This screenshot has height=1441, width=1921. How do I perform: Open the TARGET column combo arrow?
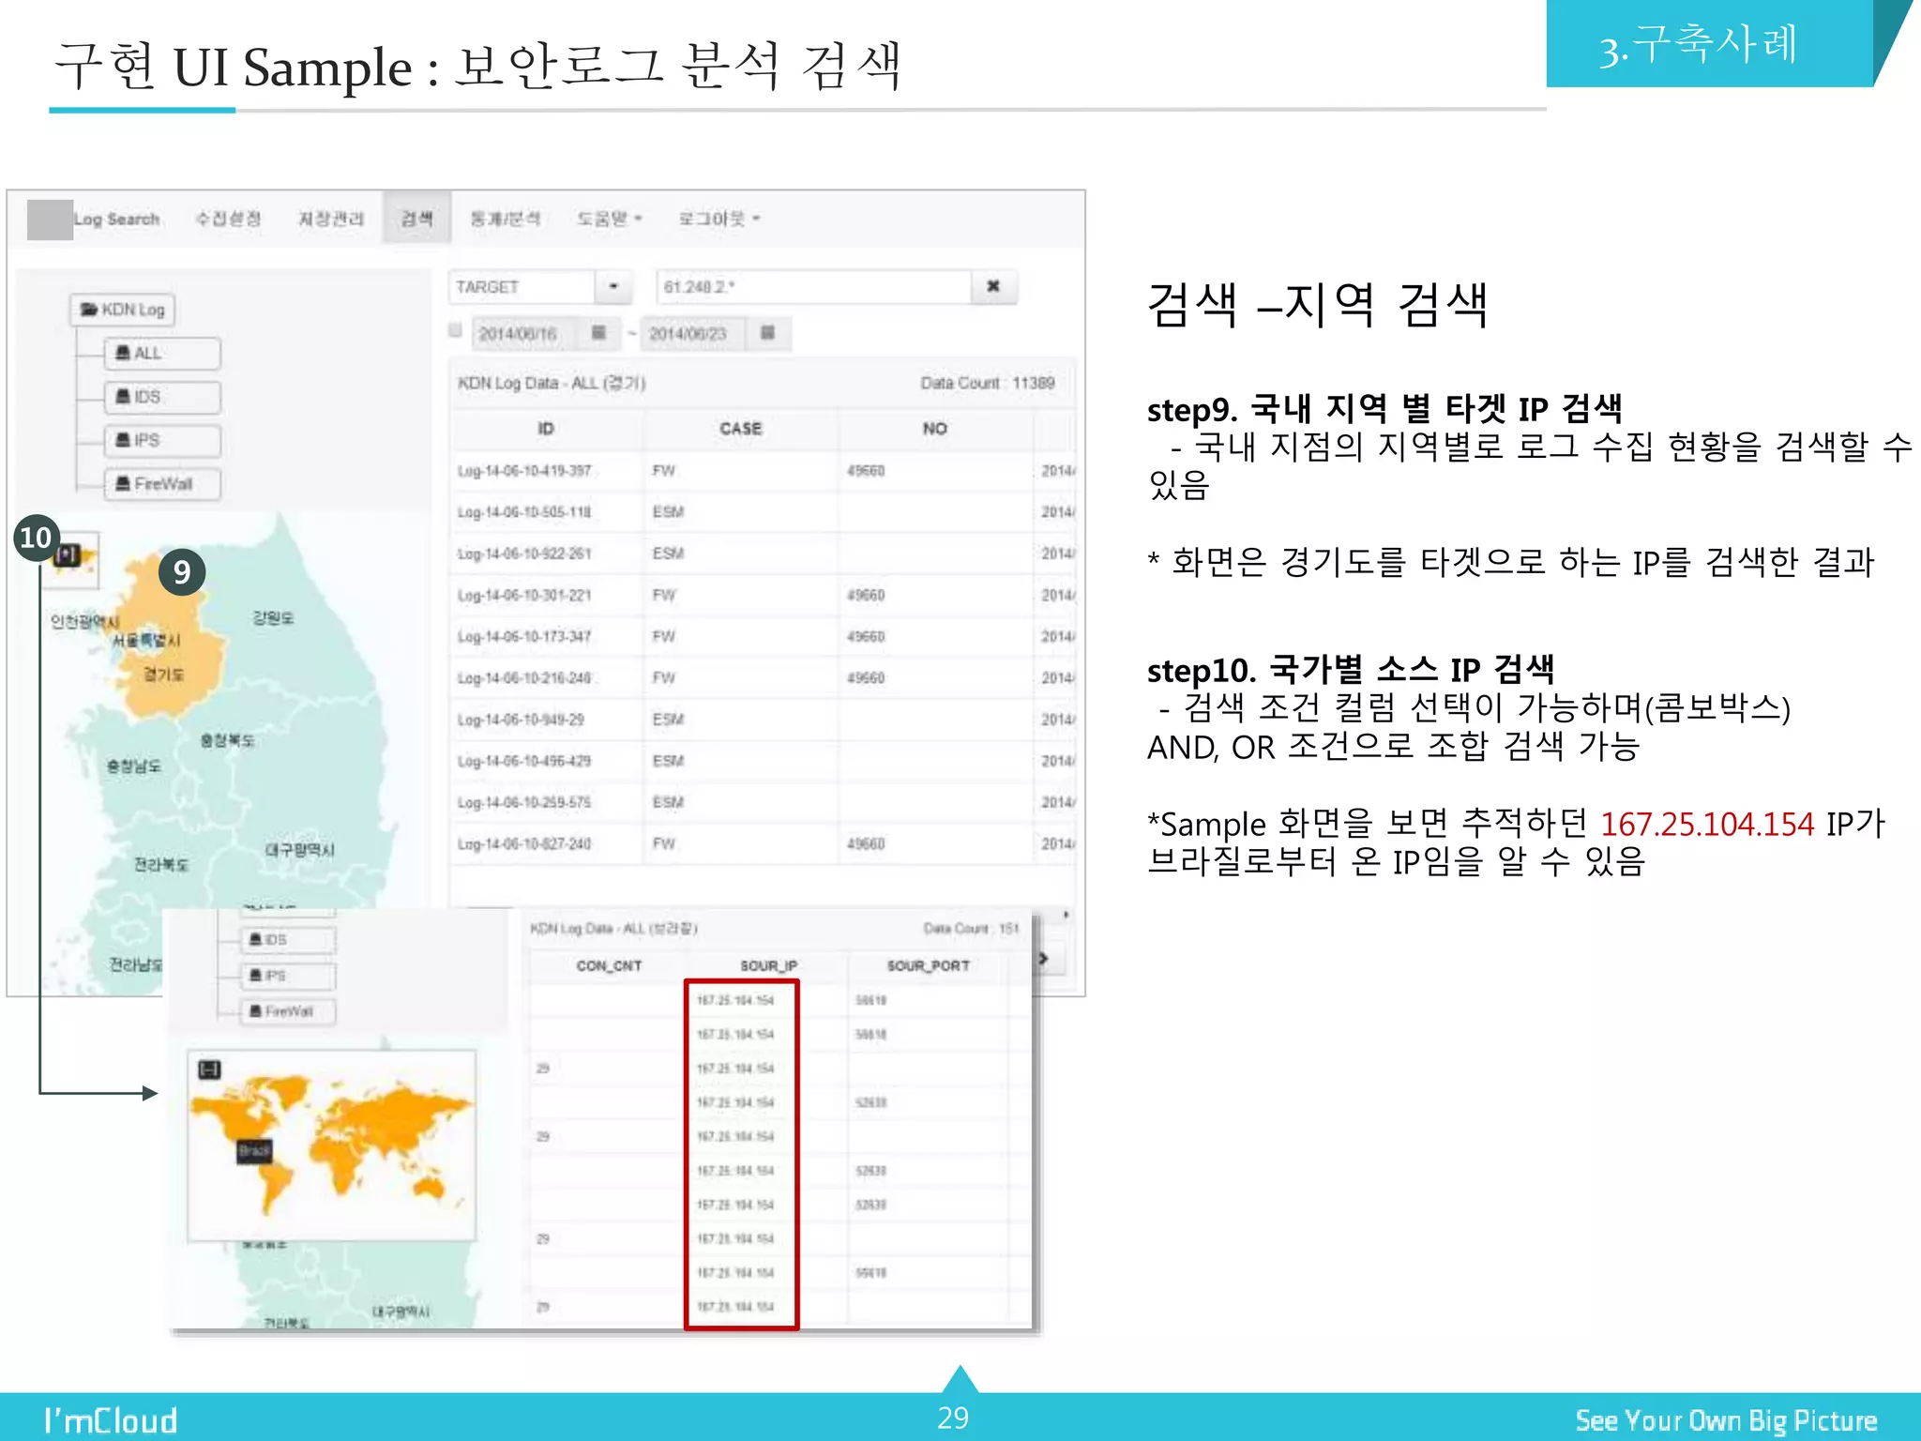click(614, 287)
